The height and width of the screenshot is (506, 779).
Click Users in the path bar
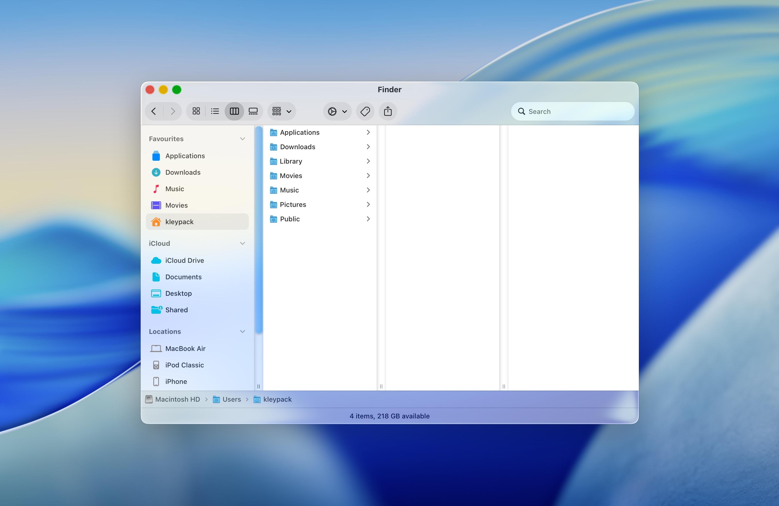227,399
